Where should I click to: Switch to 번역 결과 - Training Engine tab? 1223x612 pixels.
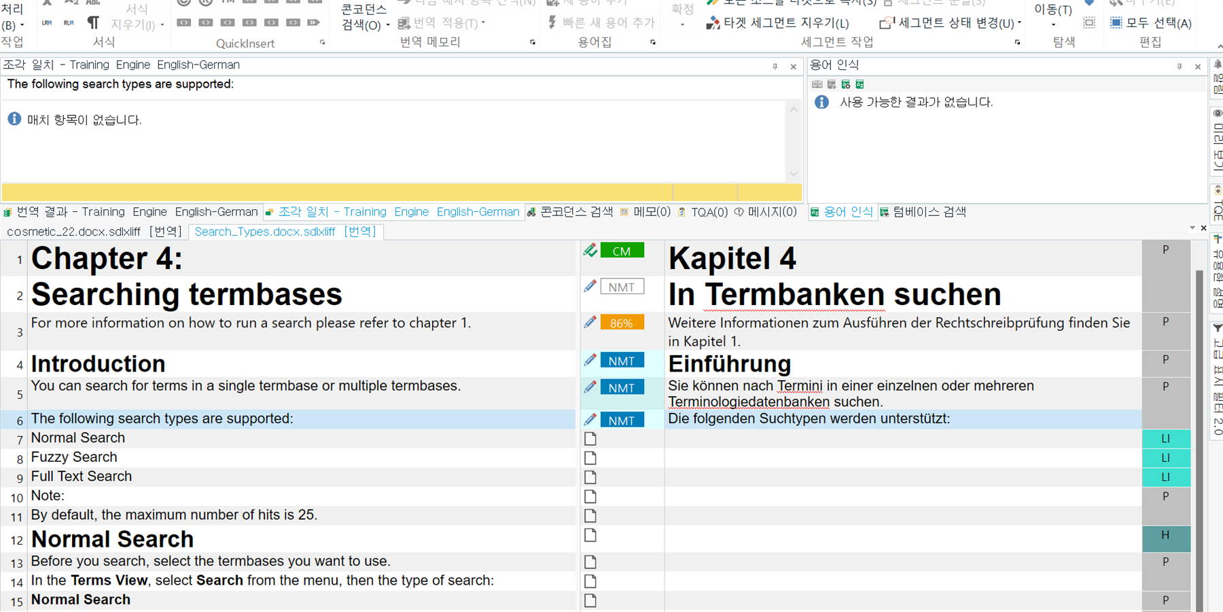[130, 212]
